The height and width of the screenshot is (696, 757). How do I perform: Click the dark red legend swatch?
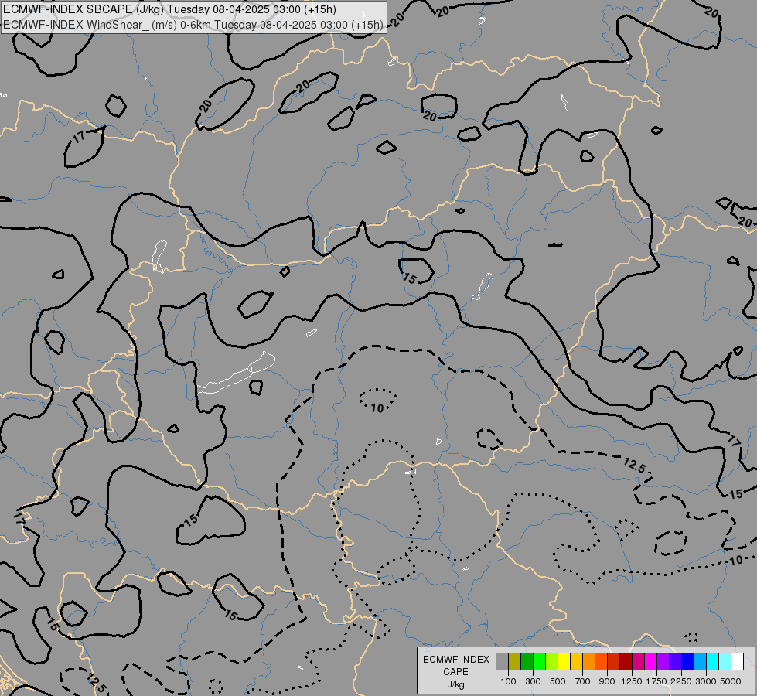click(x=626, y=661)
